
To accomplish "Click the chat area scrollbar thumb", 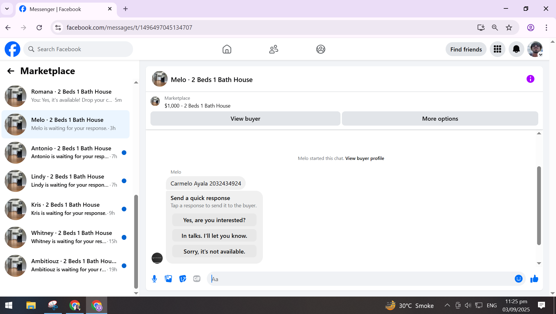I will (539, 206).
